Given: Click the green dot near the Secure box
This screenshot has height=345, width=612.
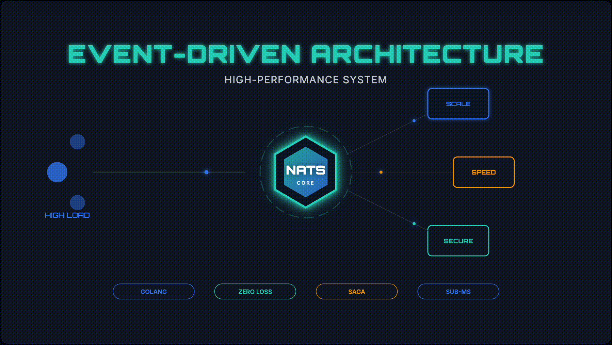Looking at the screenshot, I should 414,224.
